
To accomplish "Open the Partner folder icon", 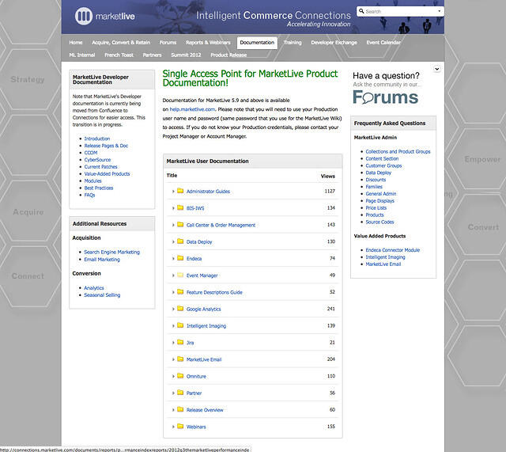I will [180, 393].
